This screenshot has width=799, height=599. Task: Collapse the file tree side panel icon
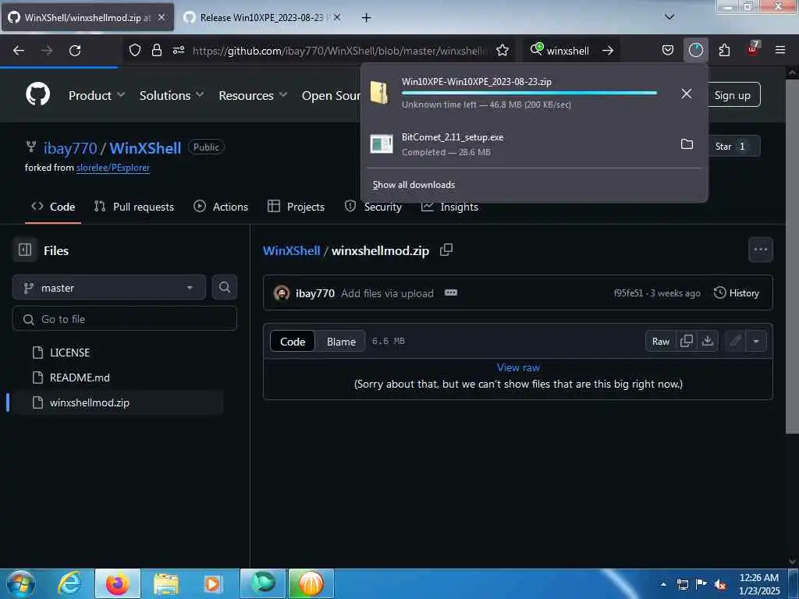coord(25,250)
